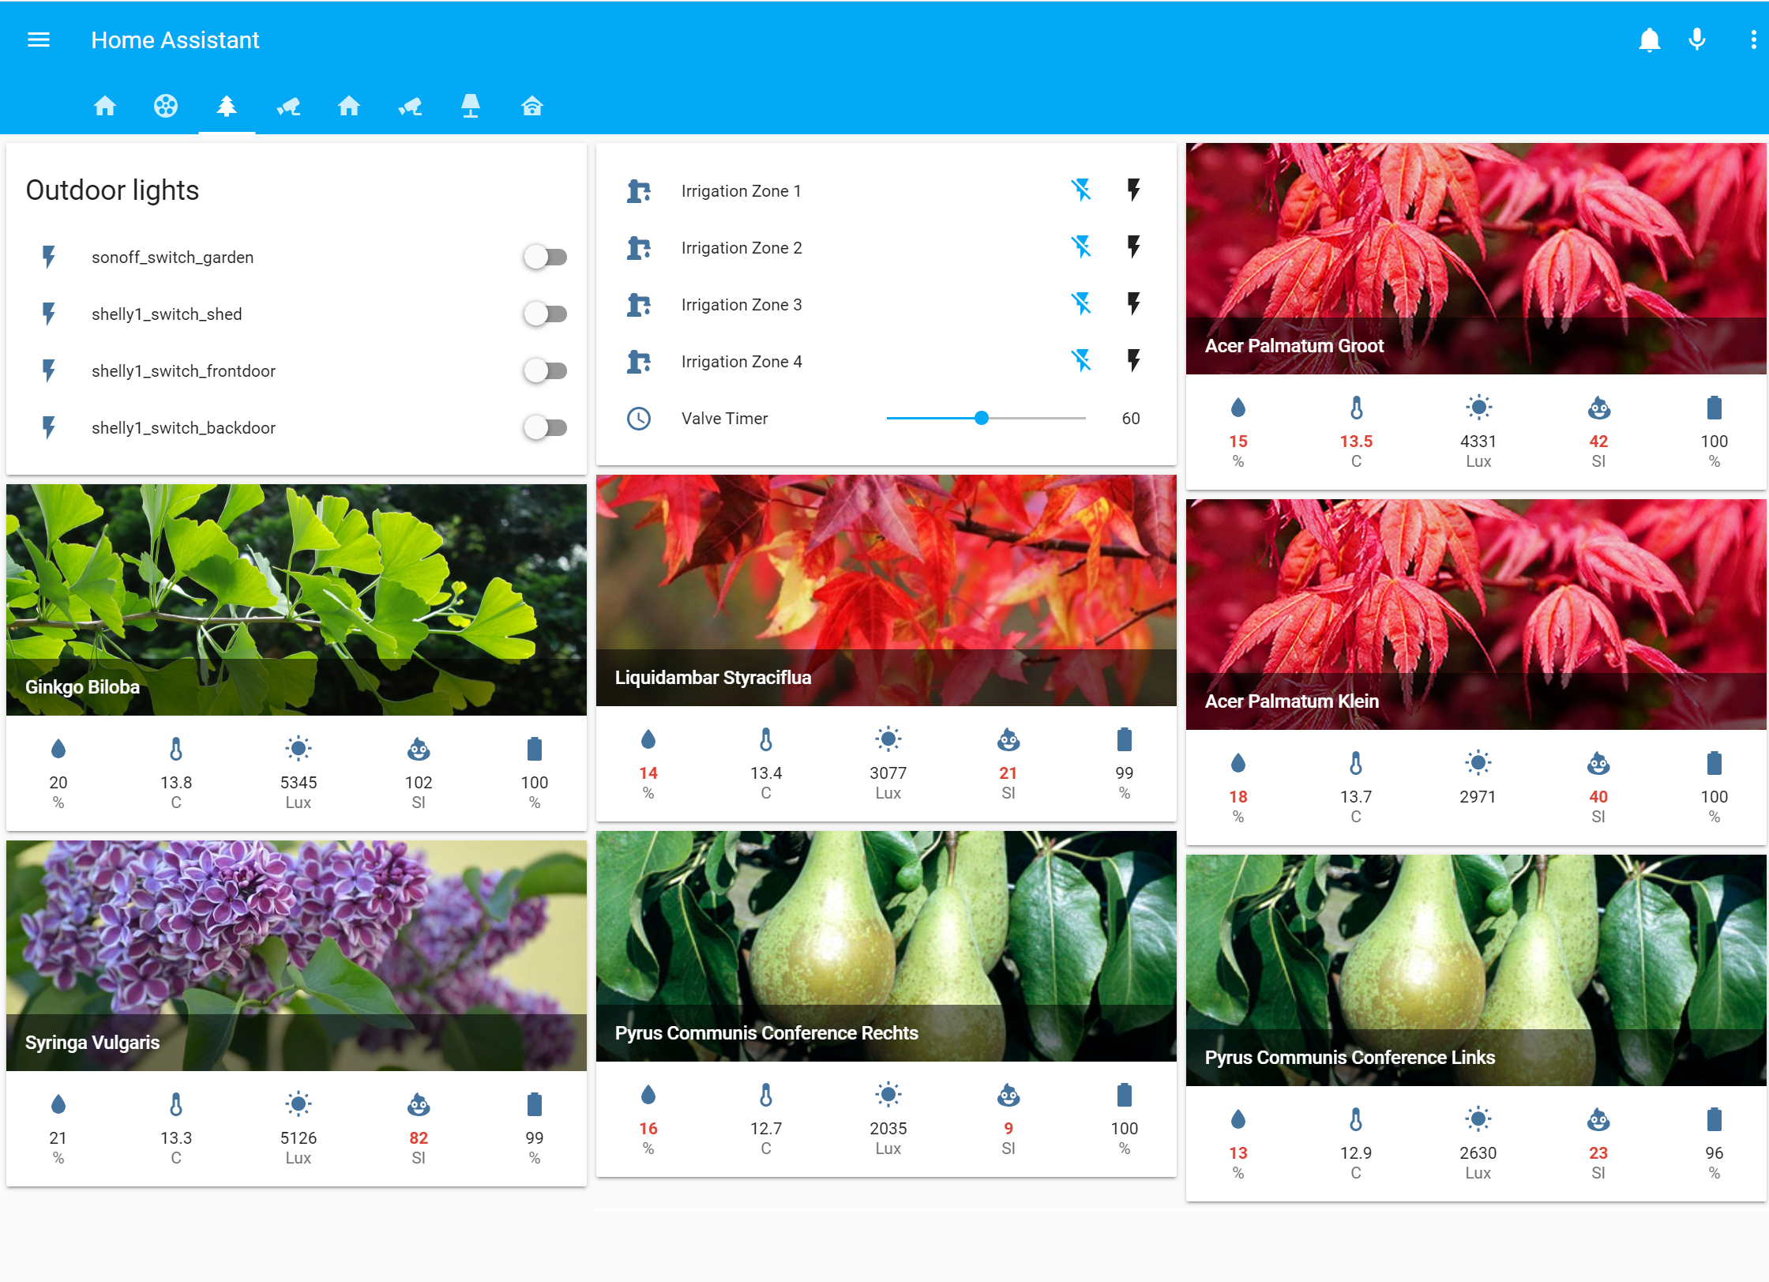Select the lamp tab in the header
1769x1282 pixels.
(x=471, y=106)
